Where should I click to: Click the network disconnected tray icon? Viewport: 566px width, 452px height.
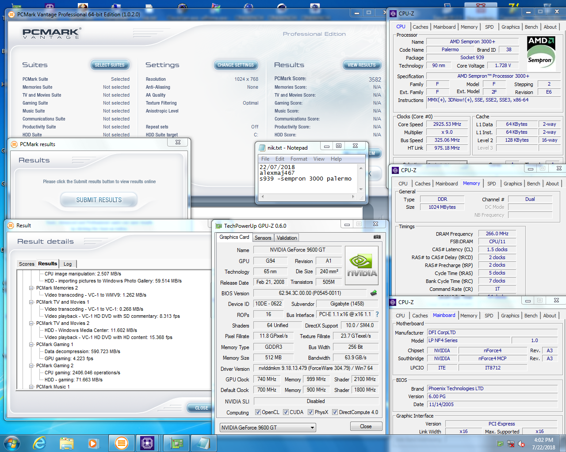click(x=511, y=444)
